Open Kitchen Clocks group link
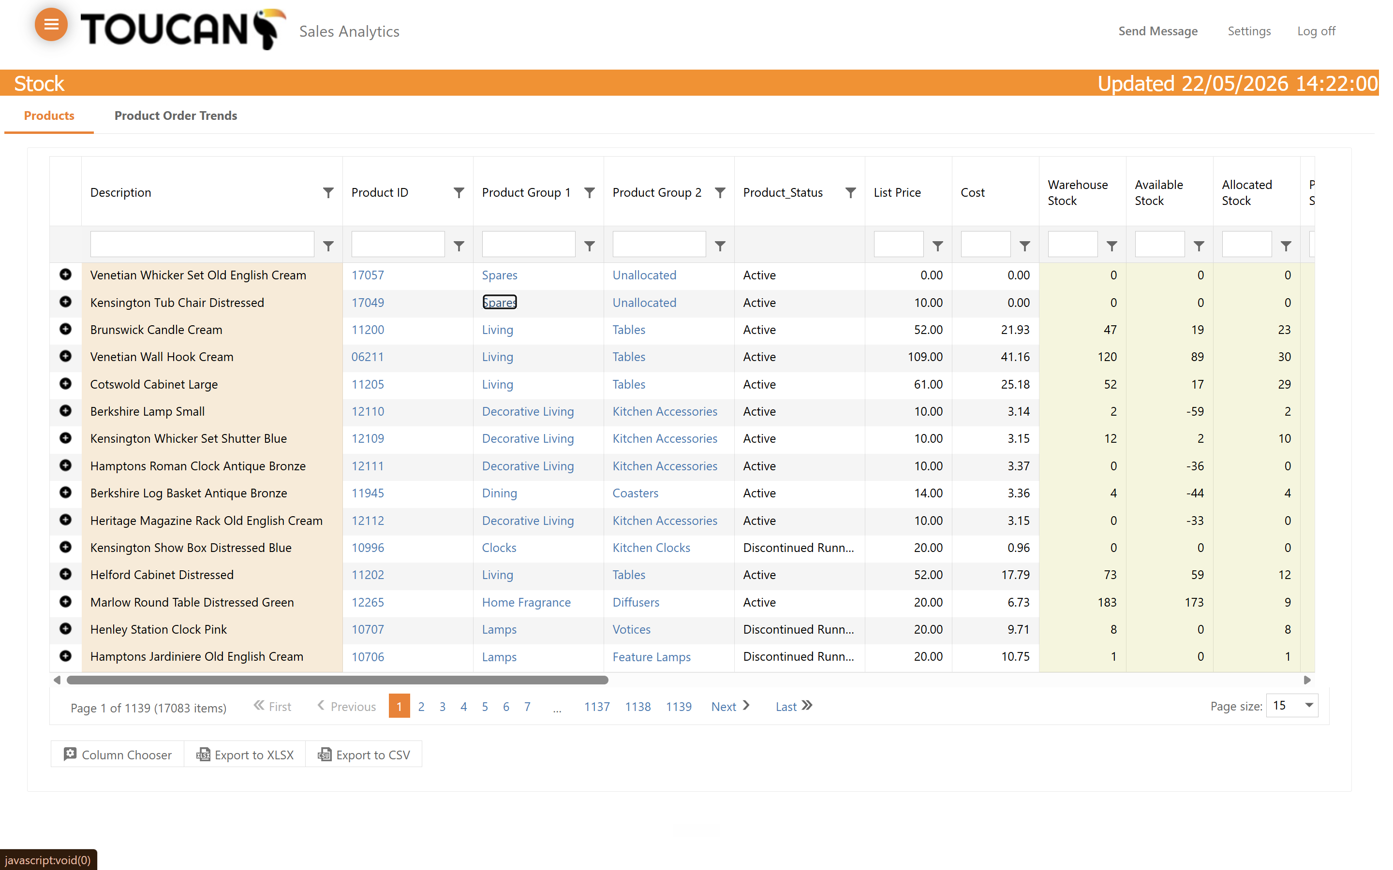The height and width of the screenshot is (870, 1393). [x=651, y=548]
